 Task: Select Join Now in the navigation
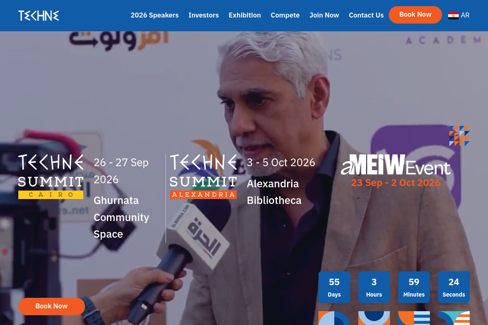point(324,15)
